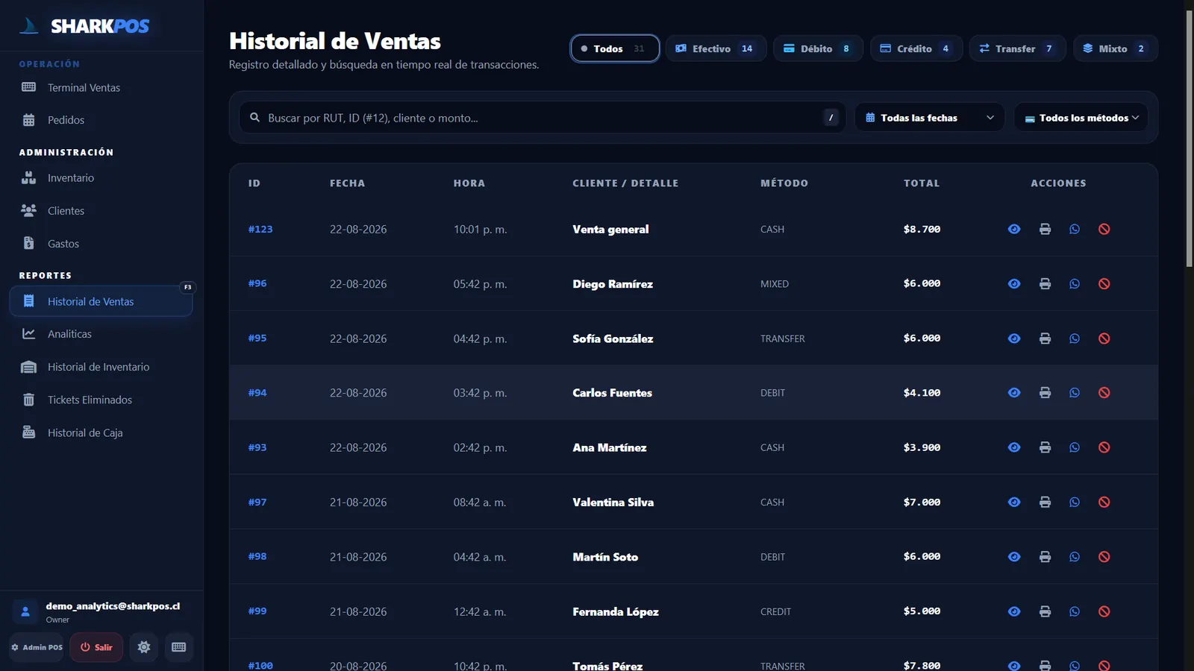Click the user avatar icon
Image resolution: width=1194 pixels, height=671 pixels.
click(x=25, y=612)
